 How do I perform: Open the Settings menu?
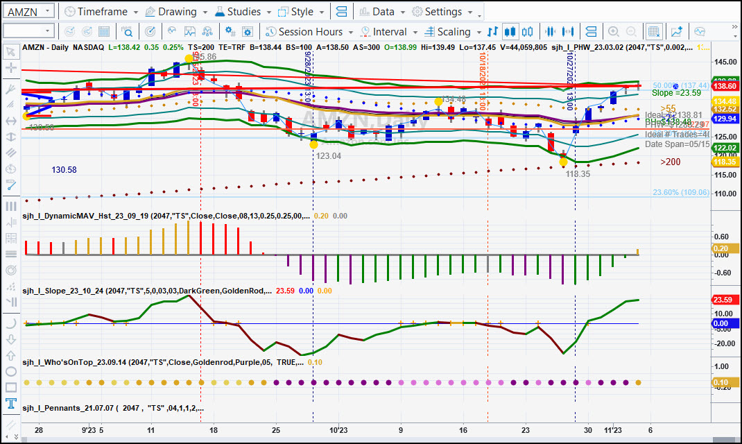click(442, 11)
